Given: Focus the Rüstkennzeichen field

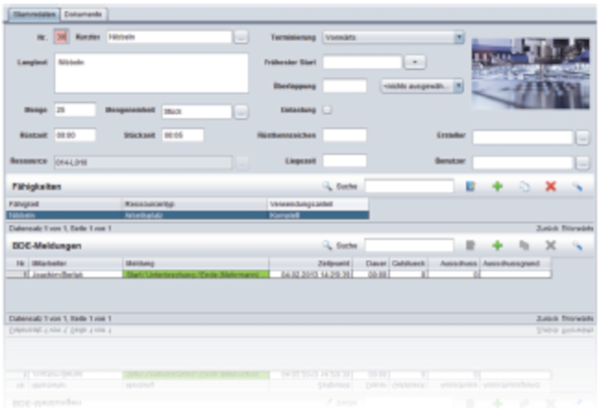Looking at the screenshot, I should (x=345, y=135).
